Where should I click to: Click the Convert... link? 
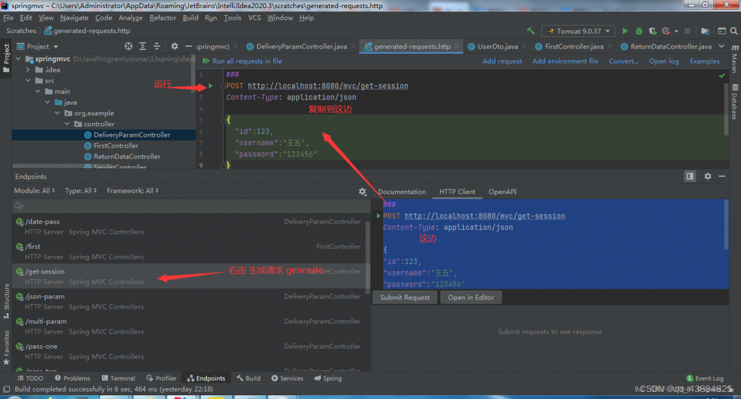click(x=623, y=61)
